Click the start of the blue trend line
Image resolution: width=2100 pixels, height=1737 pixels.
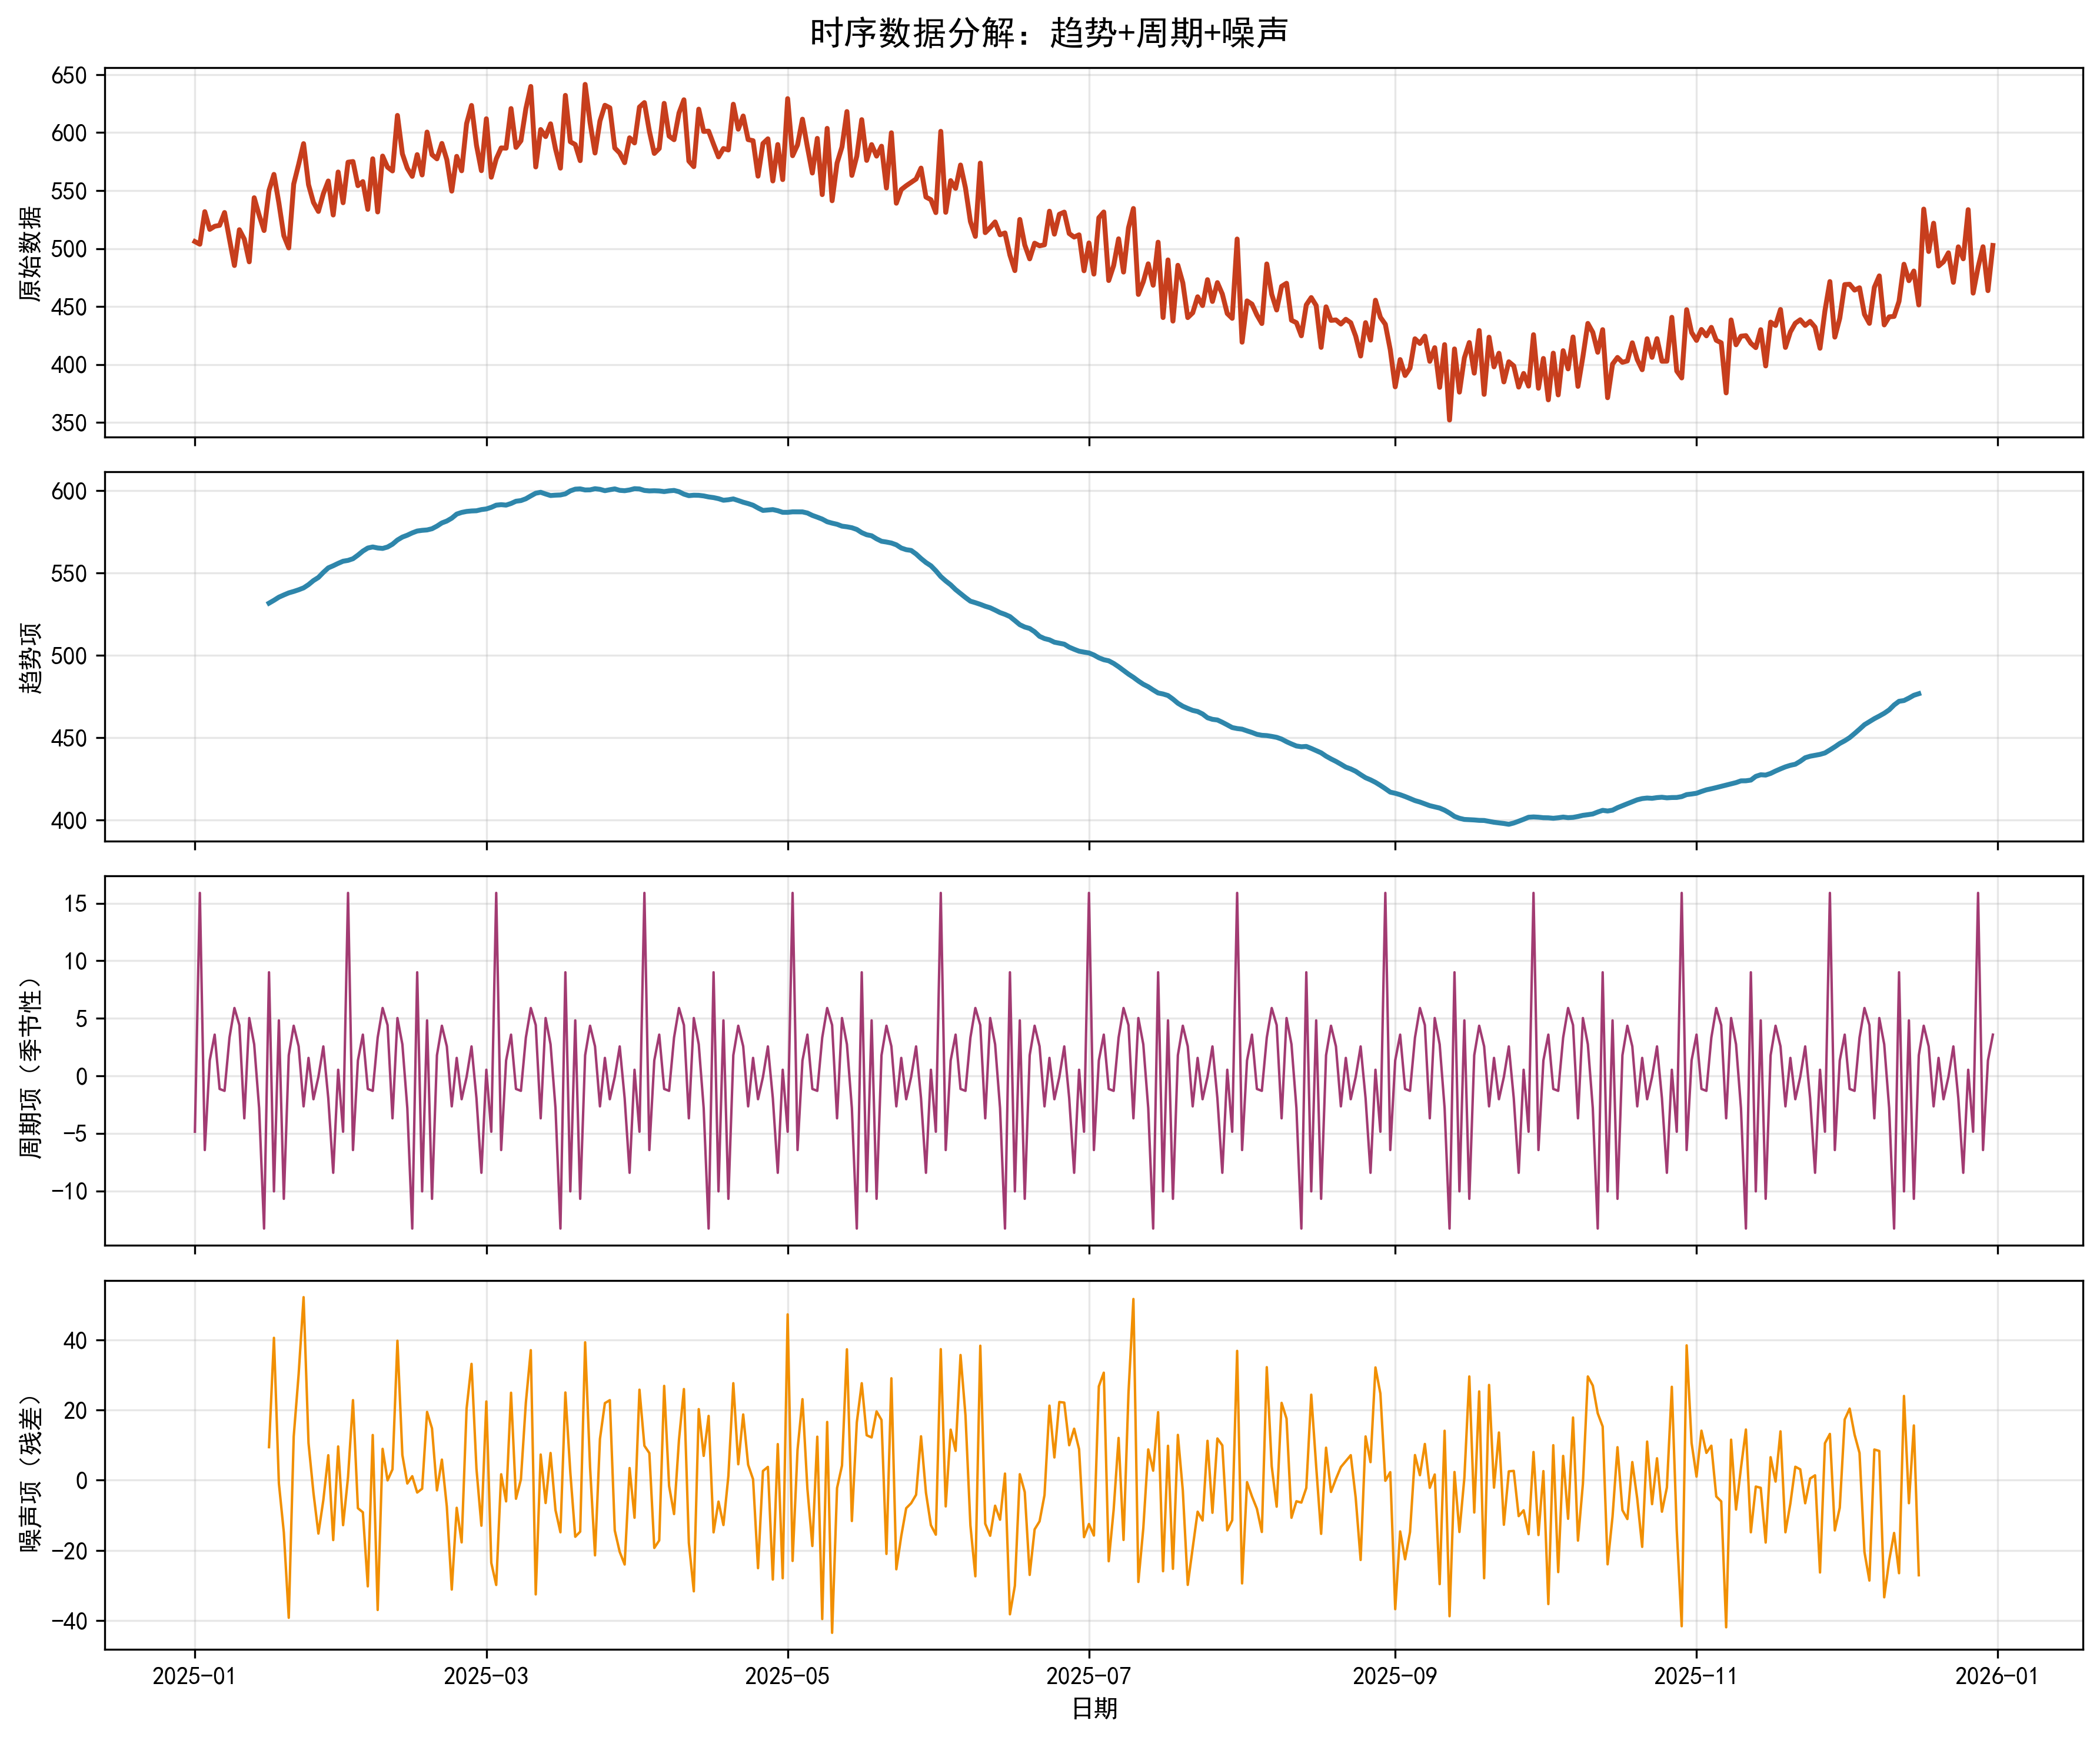(269, 604)
